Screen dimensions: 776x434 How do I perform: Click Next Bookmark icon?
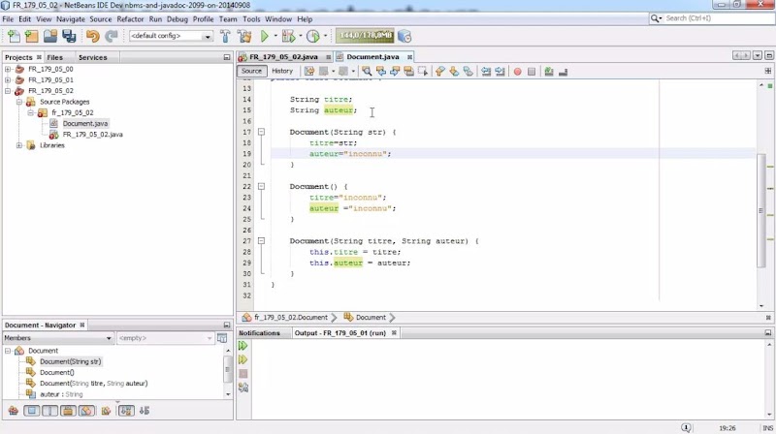(x=454, y=72)
